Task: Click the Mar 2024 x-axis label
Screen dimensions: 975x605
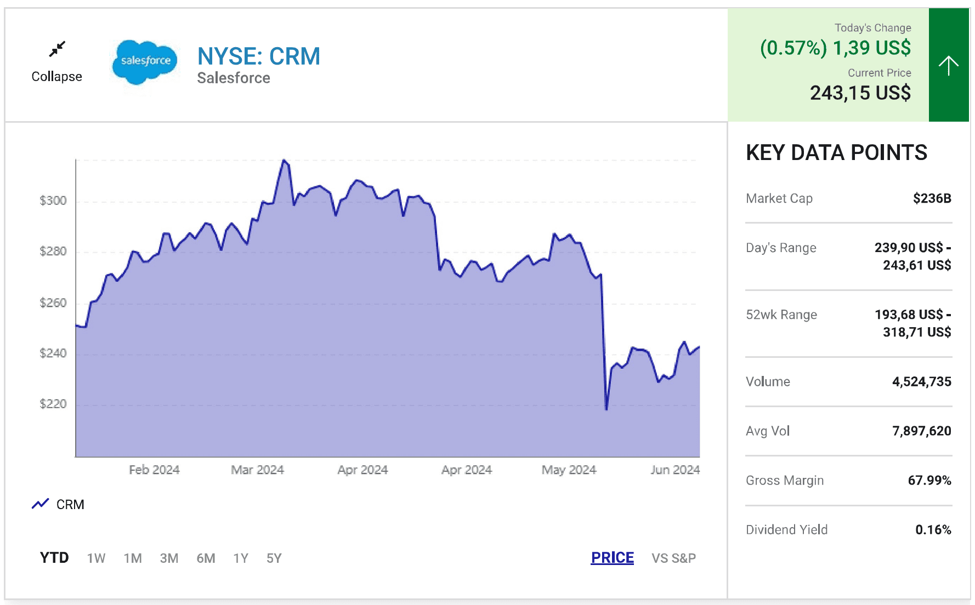Action: (257, 470)
